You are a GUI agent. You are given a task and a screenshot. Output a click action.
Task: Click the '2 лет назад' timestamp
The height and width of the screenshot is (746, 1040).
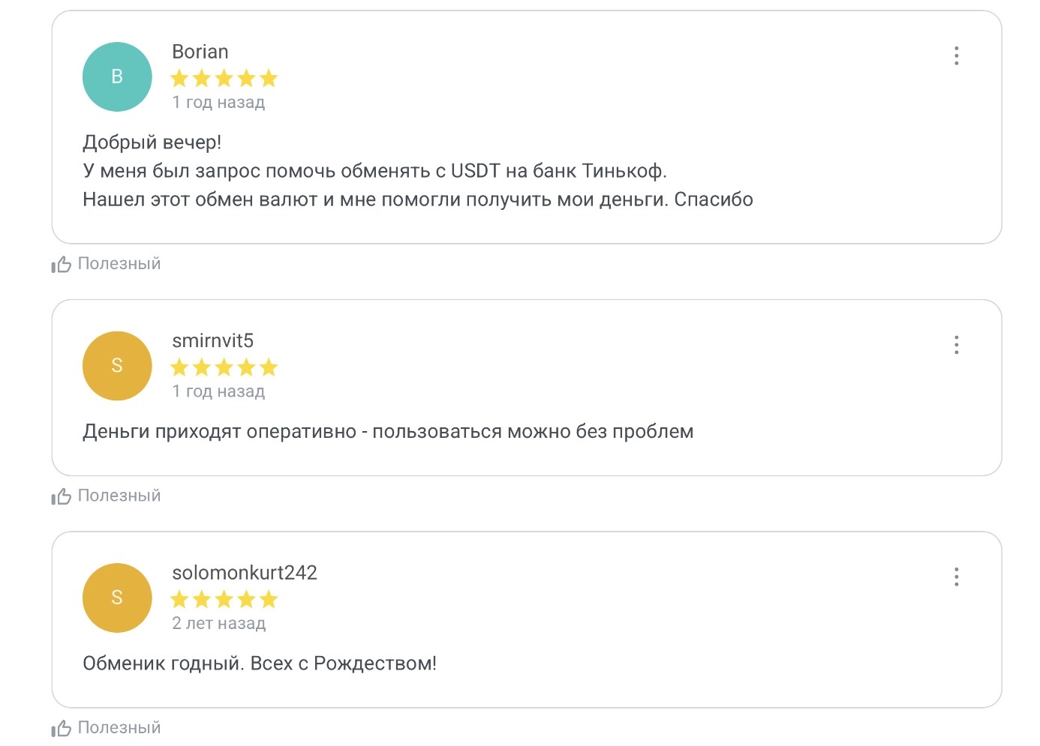click(219, 623)
